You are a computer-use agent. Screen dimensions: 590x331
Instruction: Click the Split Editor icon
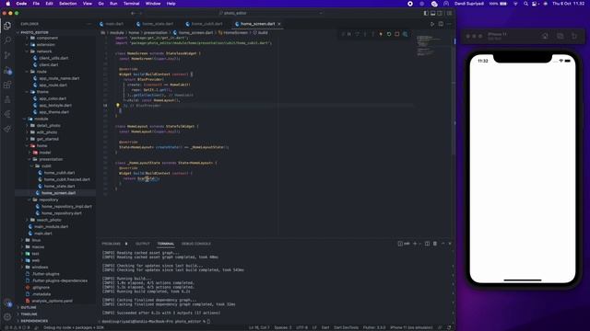pos(441,24)
